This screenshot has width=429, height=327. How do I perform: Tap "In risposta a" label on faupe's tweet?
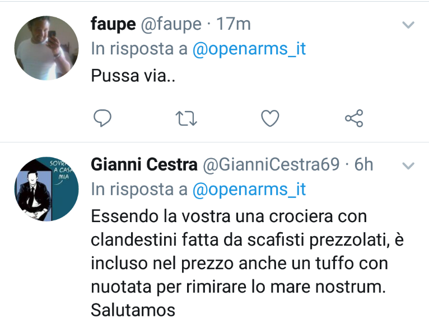[x=139, y=49]
